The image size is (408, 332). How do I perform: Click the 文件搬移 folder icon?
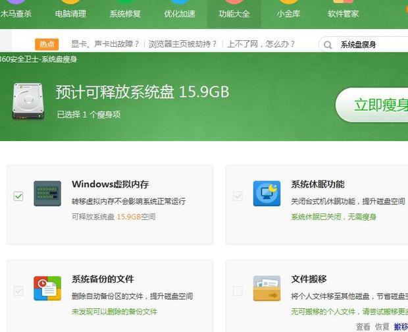click(267, 289)
